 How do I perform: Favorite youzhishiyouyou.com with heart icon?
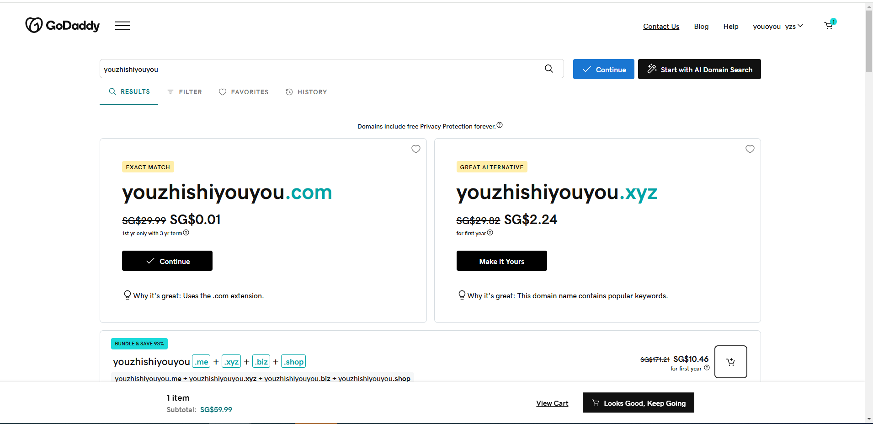416,149
